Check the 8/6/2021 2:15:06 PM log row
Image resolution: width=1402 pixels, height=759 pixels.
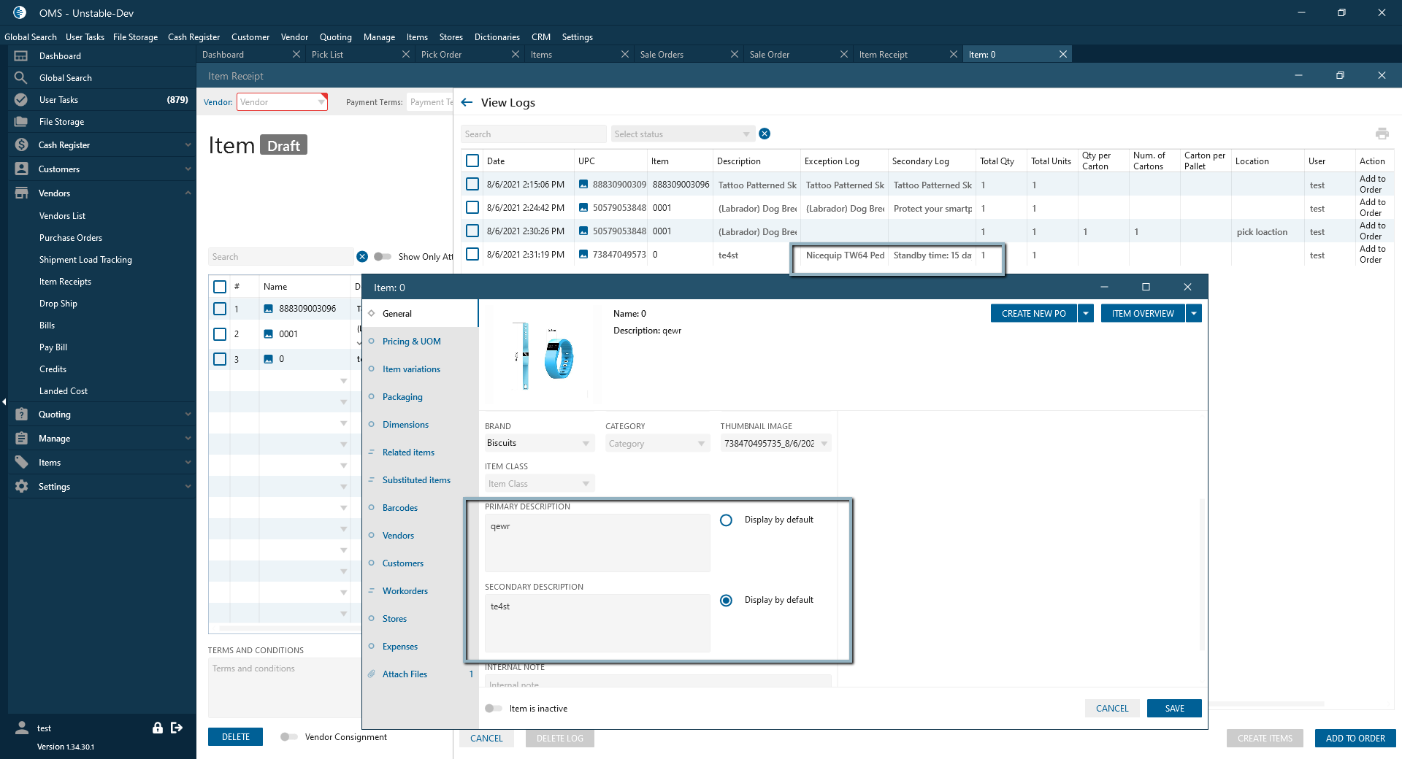coord(472,185)
